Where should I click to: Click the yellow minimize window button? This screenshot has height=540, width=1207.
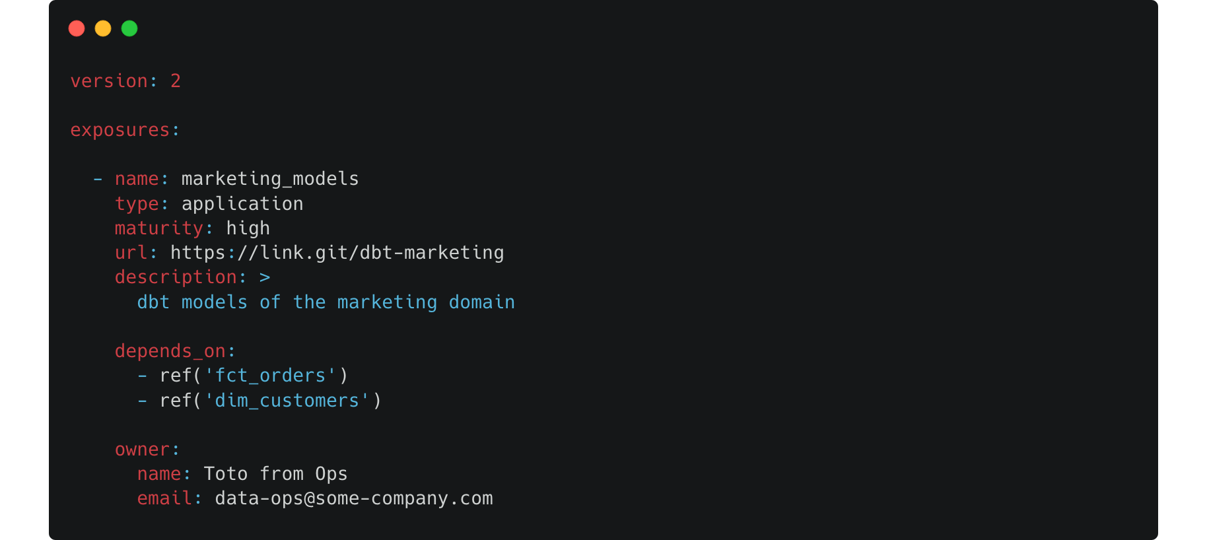click(103, 28)
